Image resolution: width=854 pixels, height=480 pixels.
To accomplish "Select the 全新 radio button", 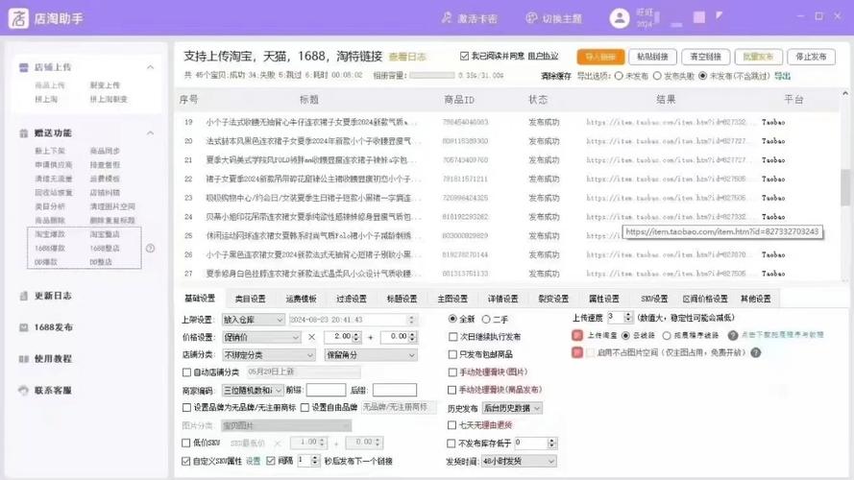I will 452,319.
